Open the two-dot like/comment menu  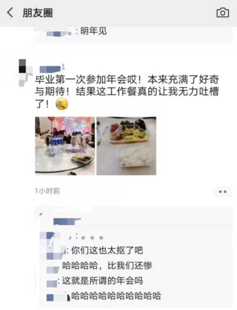223,192
